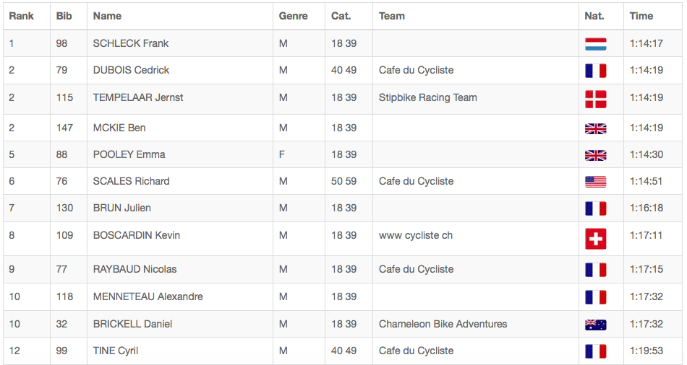Click the Australian flag in Brickell's row
The height and width of the screenshot is (365, 687).
point(595,325)
